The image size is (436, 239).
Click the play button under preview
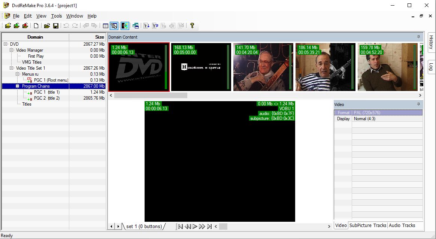click(x=195, y=227)
